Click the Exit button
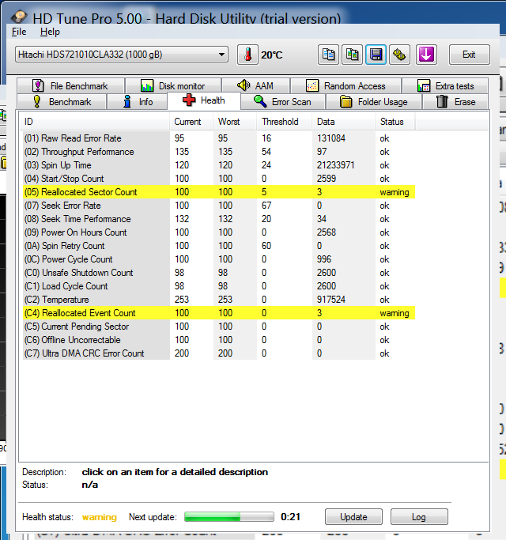Viewport: 506px width, 540px height. (x=469, y=55)
